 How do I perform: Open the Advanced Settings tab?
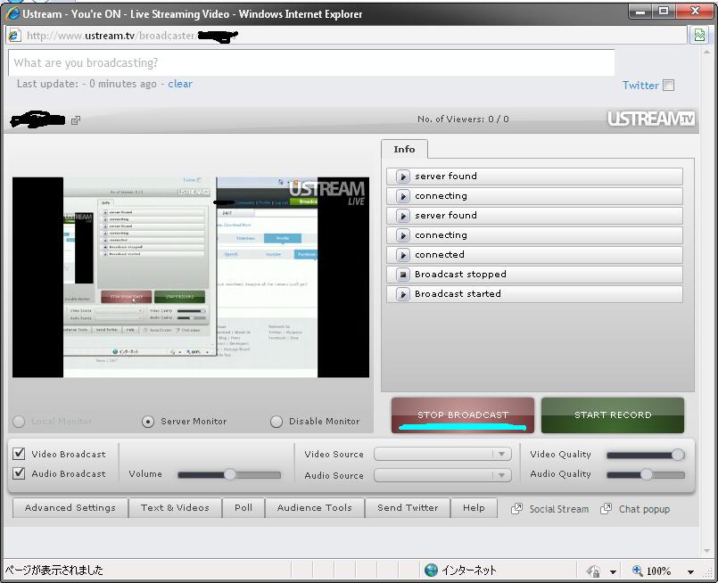click(x=70, y=508)
